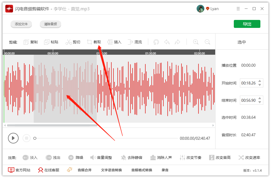Open the Mix (混流) tool
Viewport: 271px width, 178px height.
(x=135, y=42)
